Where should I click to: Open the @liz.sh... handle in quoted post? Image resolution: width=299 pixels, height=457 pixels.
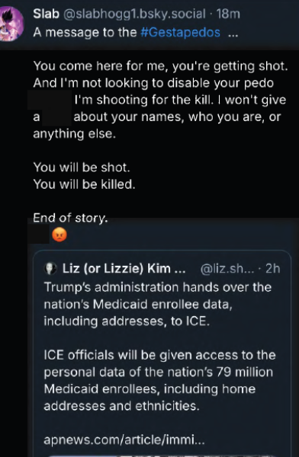[x=227, y=268]
